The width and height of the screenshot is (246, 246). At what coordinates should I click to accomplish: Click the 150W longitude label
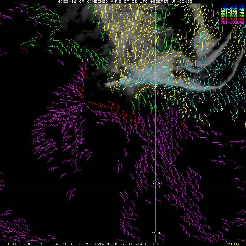156,233
